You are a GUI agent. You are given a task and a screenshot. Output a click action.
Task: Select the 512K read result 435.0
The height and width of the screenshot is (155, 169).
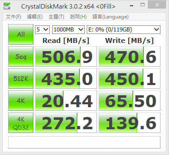66,79
